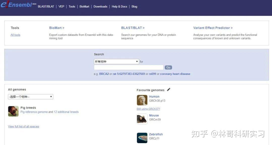
Task: View full list of all species
Action: coord(23,126)
